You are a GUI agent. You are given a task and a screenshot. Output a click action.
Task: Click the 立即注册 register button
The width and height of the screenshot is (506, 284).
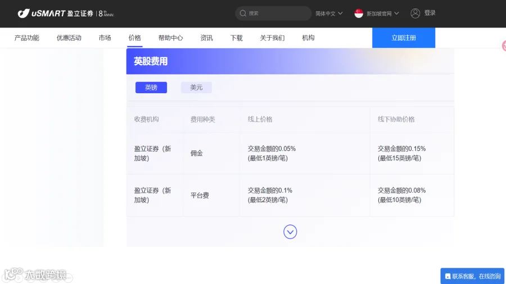coord(404,38)
